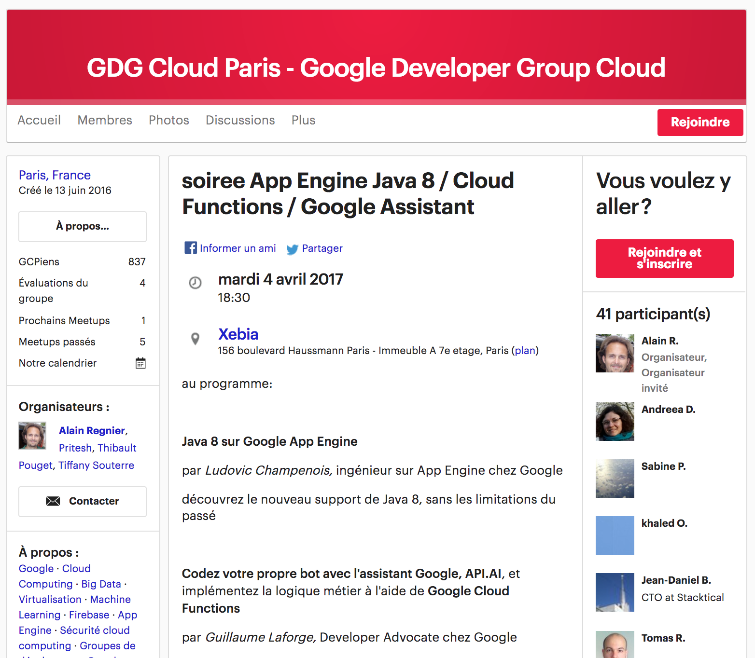
Task: Go to the Photos tab
Action: click(x=169, y=120)
